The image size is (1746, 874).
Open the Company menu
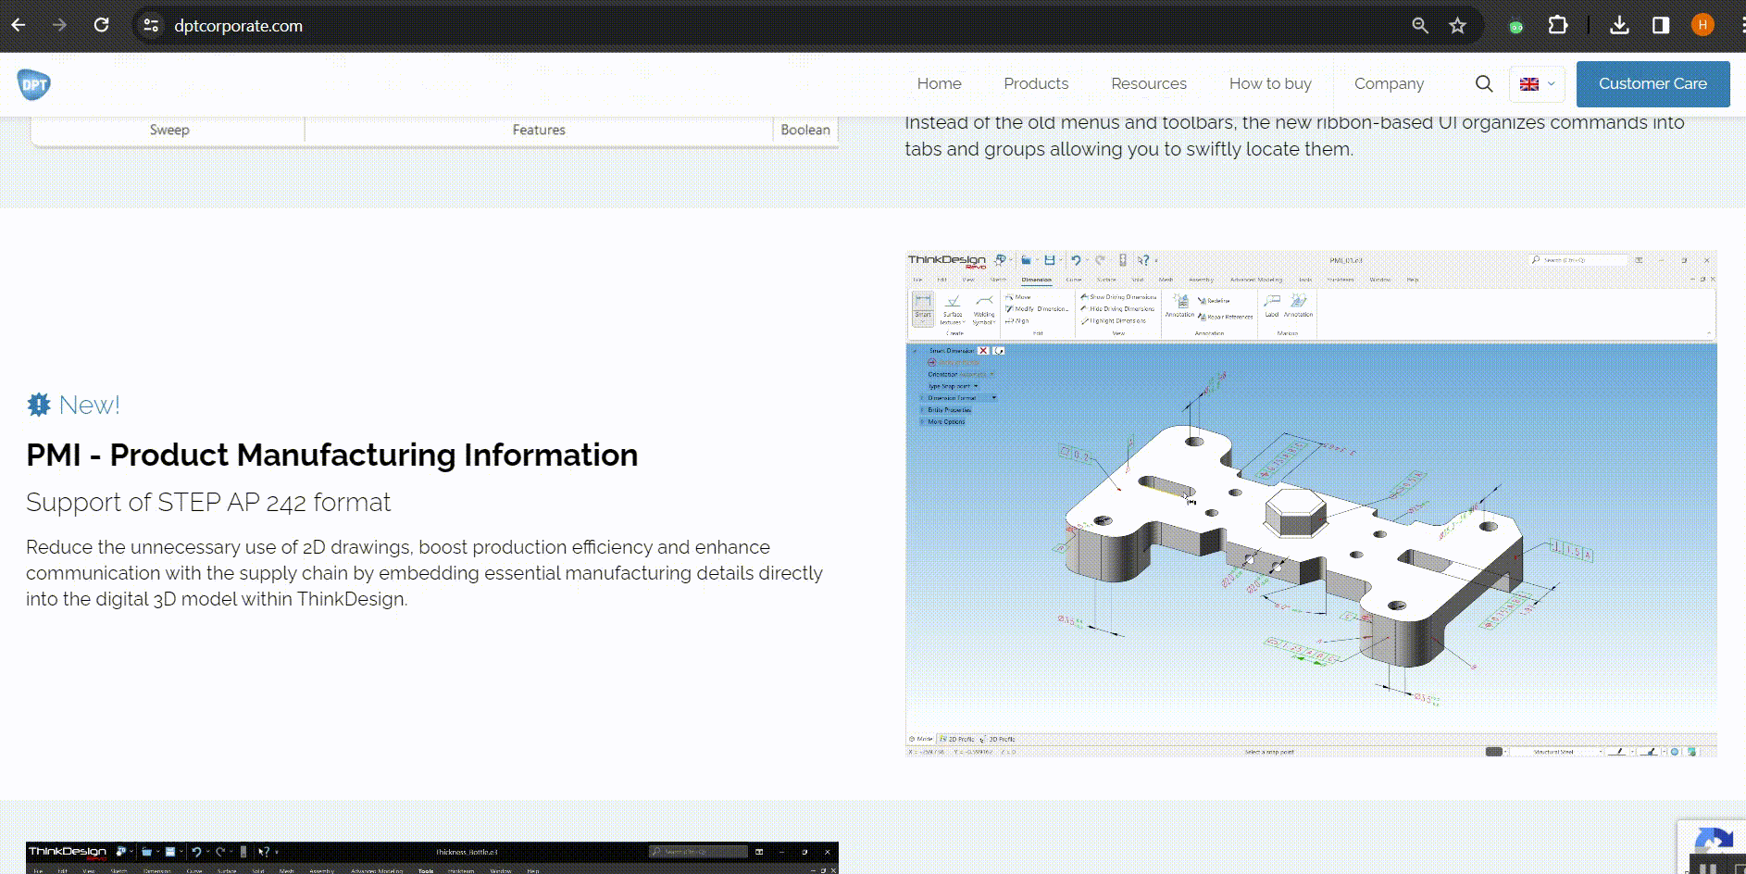click(x=1389, y=84)
